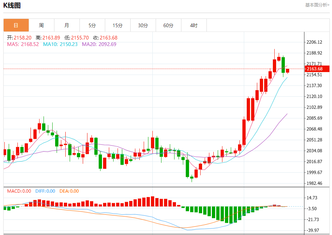Image resolution: width=332 pixels, height=235 pixels.
Task: Click the lowest green candle near 1990
Action: (x=192, y=177)
